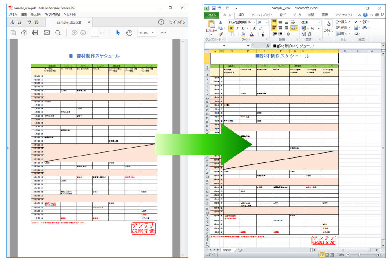This screenshot has height=265, width=392.
Task: Click the comma style icon in Excel
Action: click(x=319, y=29)
